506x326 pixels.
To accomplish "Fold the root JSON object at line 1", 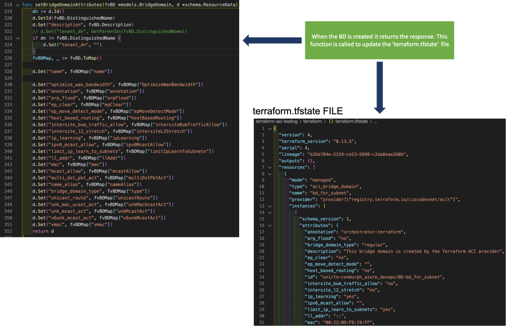I will coord(269,128).
